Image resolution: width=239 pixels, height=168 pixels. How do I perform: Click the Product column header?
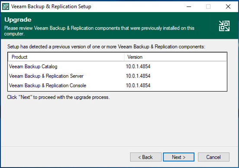tap(66, 57)
